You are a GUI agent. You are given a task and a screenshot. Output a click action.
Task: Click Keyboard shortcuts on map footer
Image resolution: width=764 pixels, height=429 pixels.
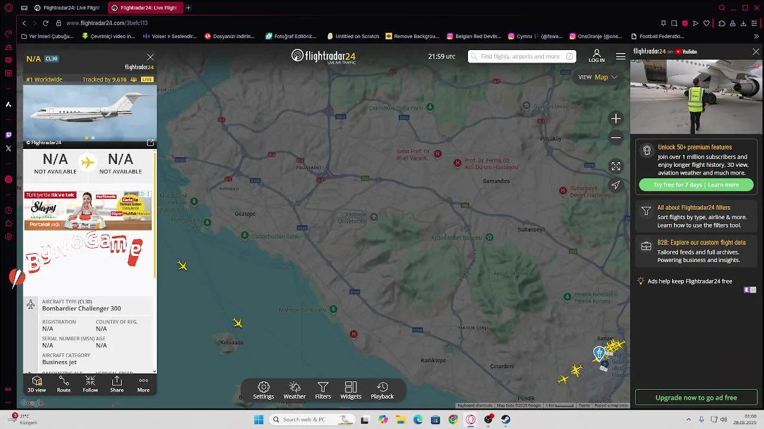click(475, 406)
